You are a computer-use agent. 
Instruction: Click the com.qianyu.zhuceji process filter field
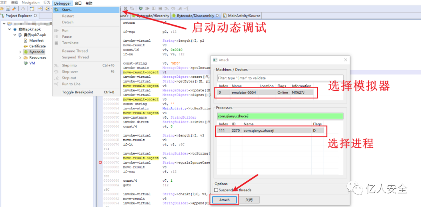280,116
